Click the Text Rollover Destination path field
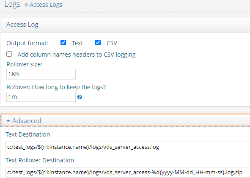The width and height of the screenshot is (250, 178). [128, 172]
